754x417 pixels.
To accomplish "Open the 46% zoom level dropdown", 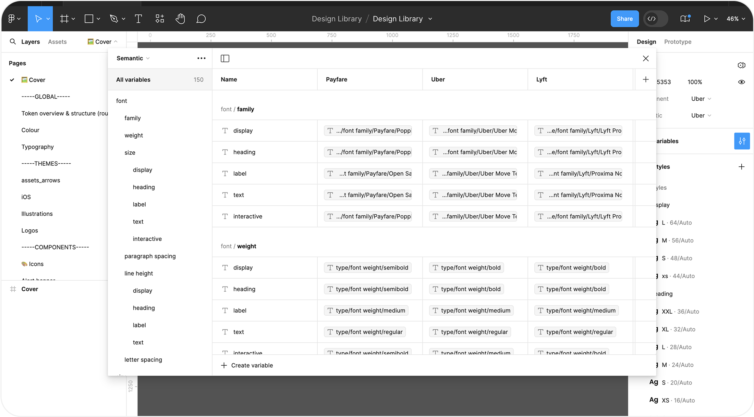I will (735, 19).
